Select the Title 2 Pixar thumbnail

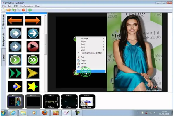[x=69, y=101]
